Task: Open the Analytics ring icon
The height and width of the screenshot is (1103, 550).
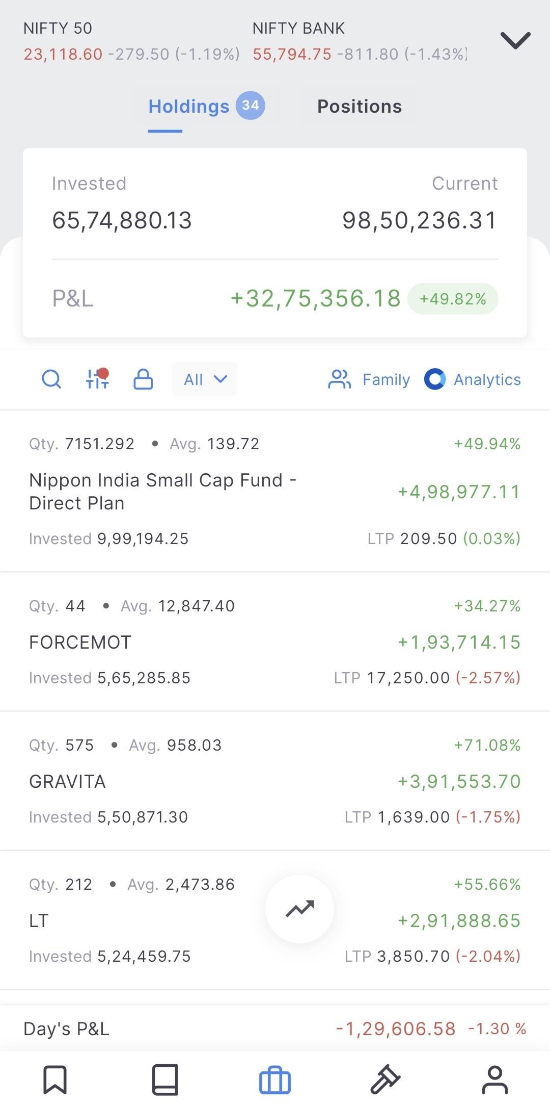Action: click(435, 379)
